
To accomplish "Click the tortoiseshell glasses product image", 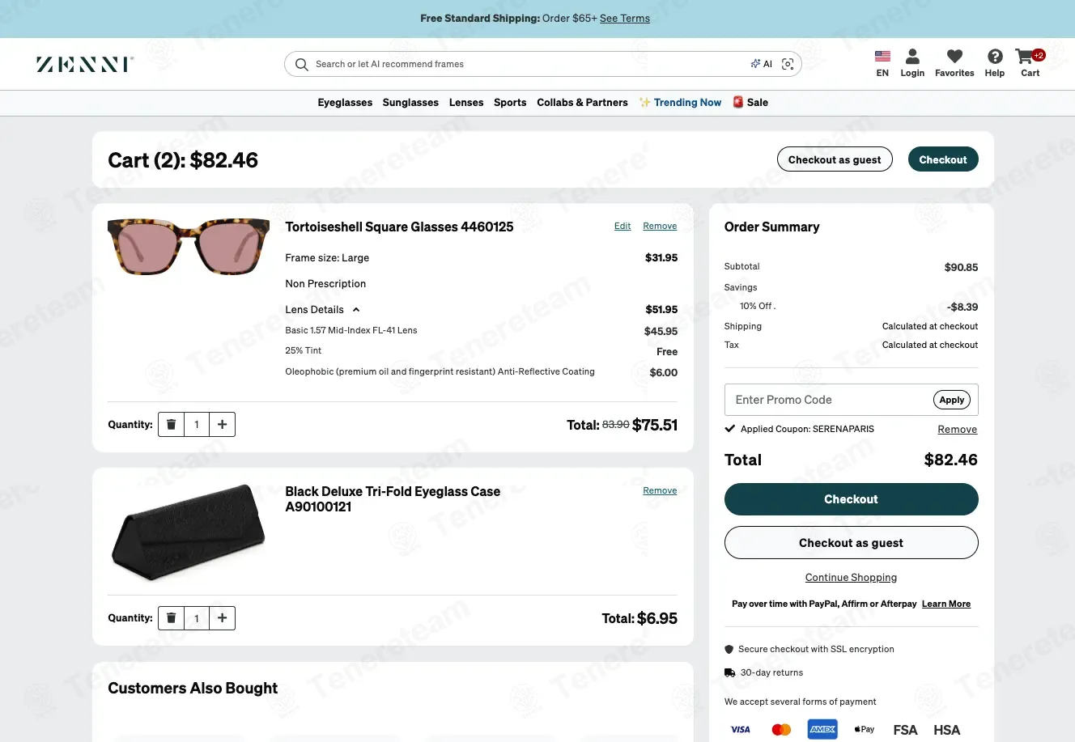I will pyautogui.click(x=189, y=247).
